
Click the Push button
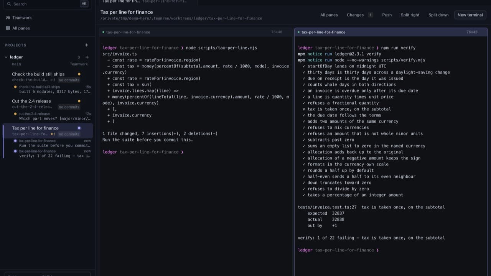coord(387,15)
